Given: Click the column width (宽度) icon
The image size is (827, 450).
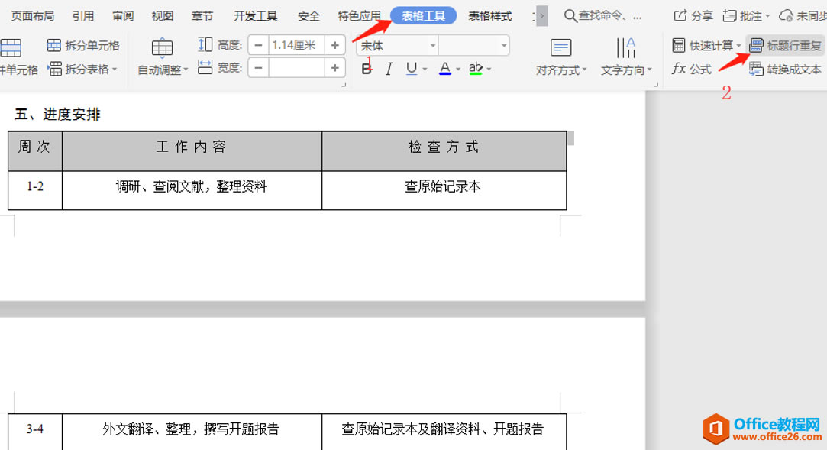Looking at the screenshot, I should click(x=205, y=67).
